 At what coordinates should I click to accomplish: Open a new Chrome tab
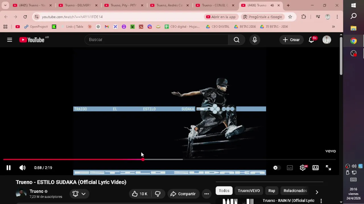tap(288, 5)
